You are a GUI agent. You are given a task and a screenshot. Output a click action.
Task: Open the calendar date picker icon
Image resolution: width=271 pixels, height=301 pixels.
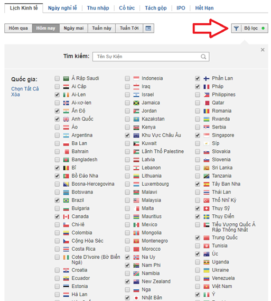(148, 28)
